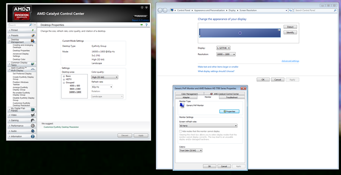The width and height of the screenshot is (341, 175).
Task: Click the Control Panel icon in the address bar
Action: pos(172,11)
